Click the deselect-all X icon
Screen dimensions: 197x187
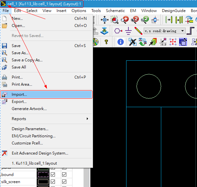[x=133, y=42]
